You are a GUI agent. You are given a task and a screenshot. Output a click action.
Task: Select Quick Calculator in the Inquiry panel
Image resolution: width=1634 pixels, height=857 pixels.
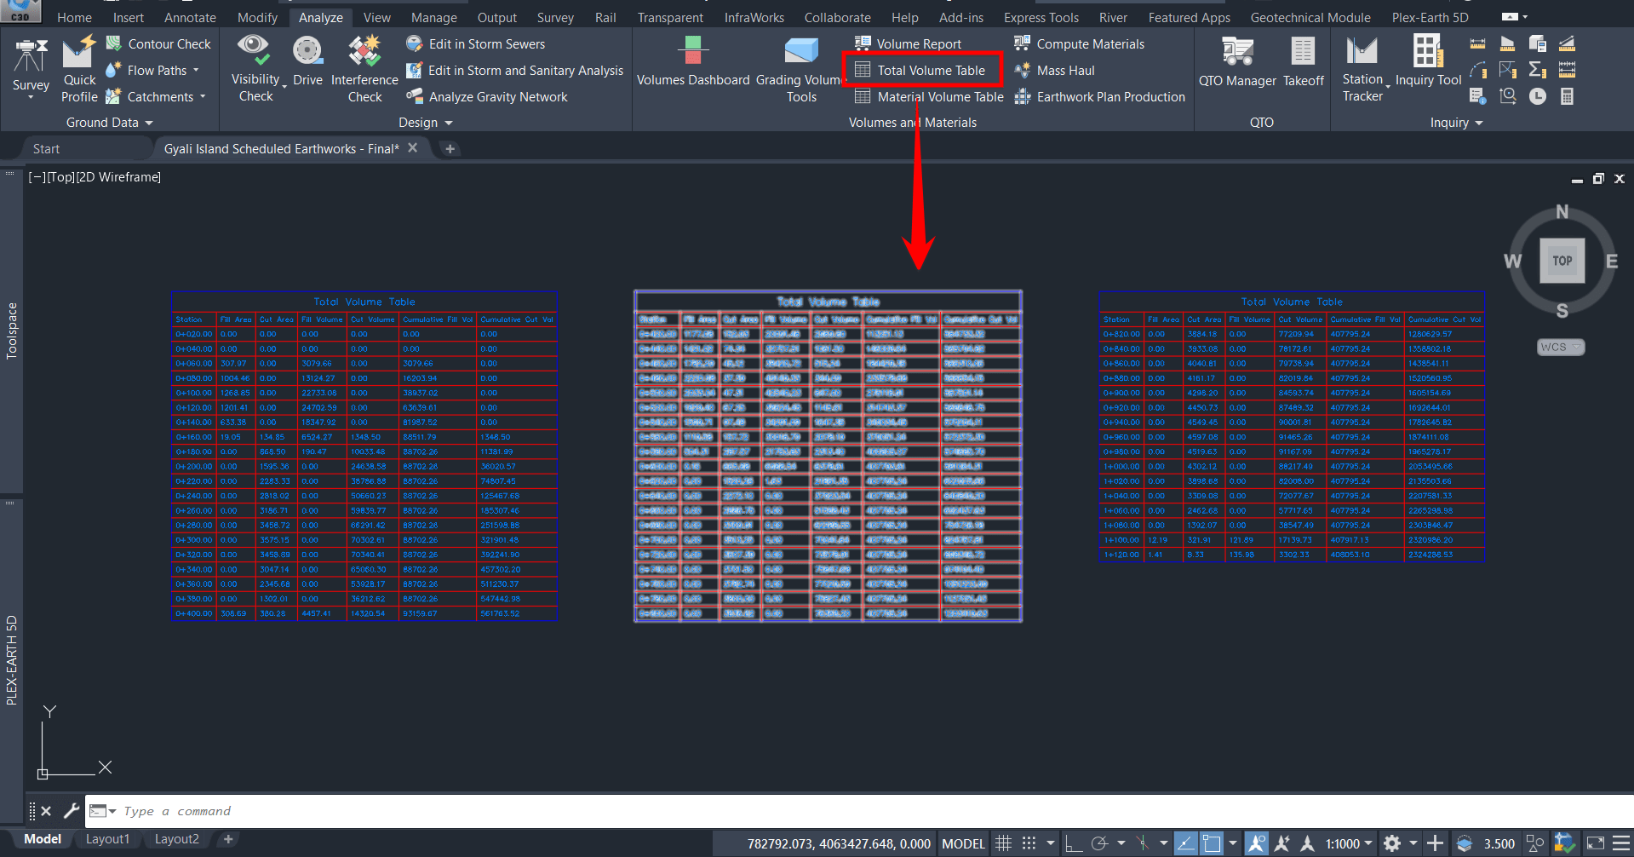(1566, 97)
